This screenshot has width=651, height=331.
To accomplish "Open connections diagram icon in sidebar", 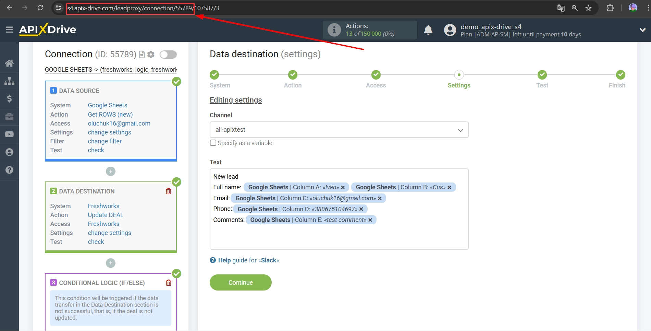I will 9,81.
